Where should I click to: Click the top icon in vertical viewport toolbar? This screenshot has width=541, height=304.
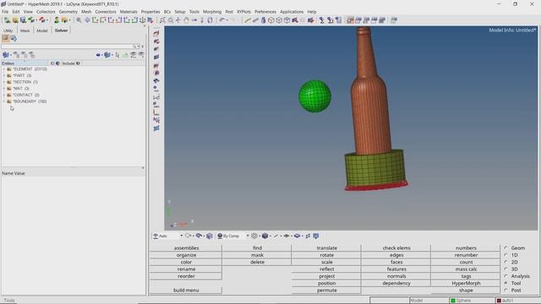click(156, 34)
